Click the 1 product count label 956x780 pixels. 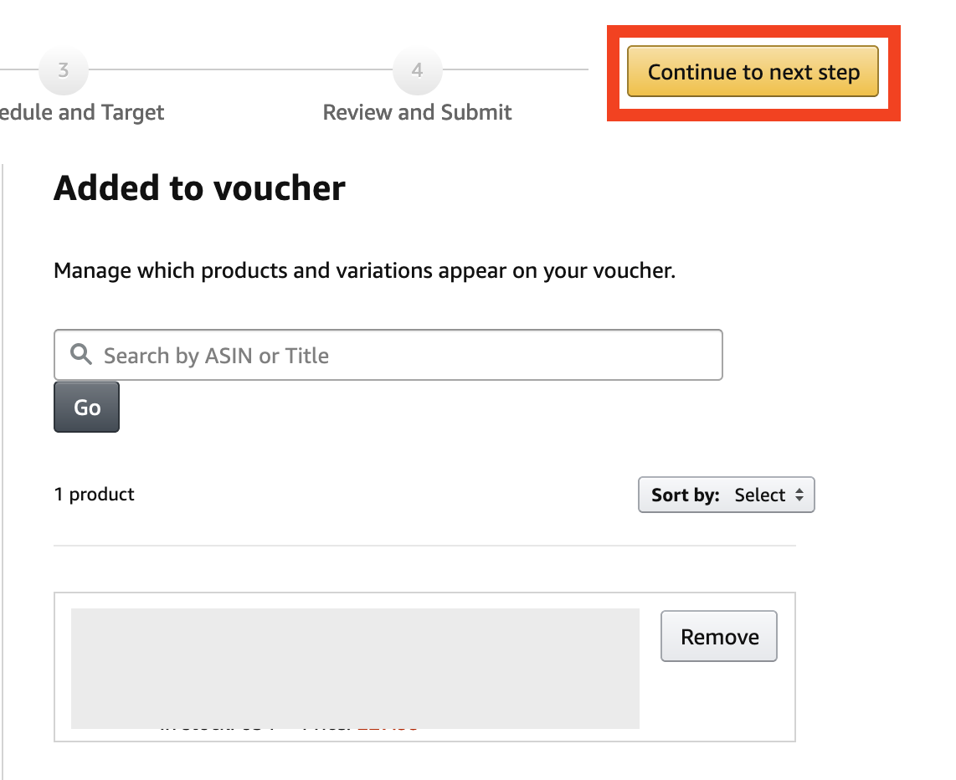[x=94, y=495]
